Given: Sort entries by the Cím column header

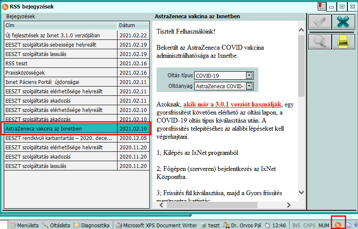Looking at the screenshot, I should 61,25.
